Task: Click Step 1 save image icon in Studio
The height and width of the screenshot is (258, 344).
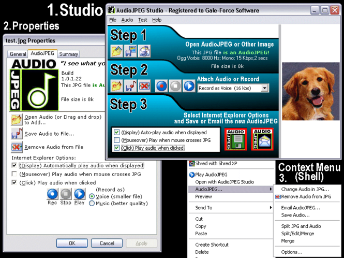Action: (x=130, y=51)
